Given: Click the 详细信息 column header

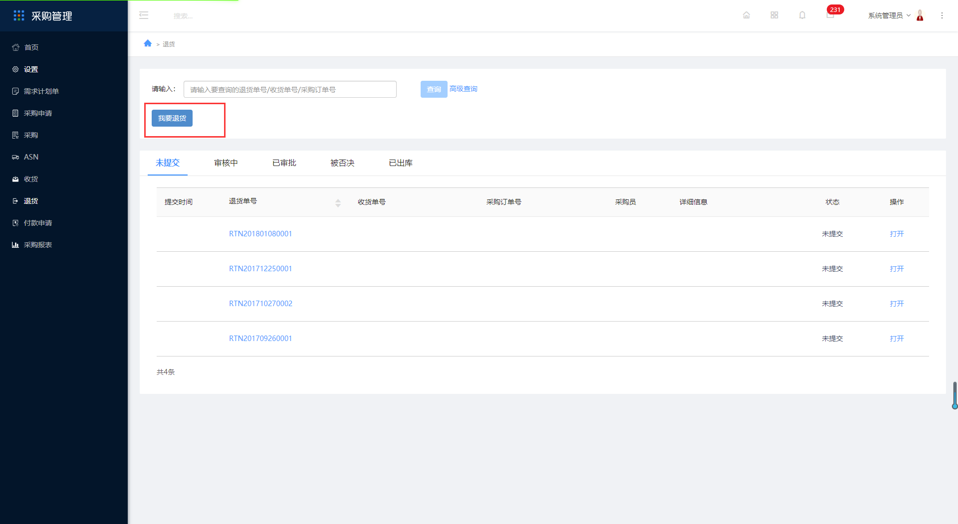Looking at the screenshot, I should coord(694,202).
